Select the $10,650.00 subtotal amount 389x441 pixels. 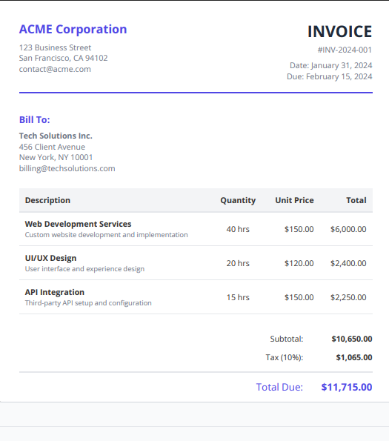pyautogui.click(x=352, y=339)
